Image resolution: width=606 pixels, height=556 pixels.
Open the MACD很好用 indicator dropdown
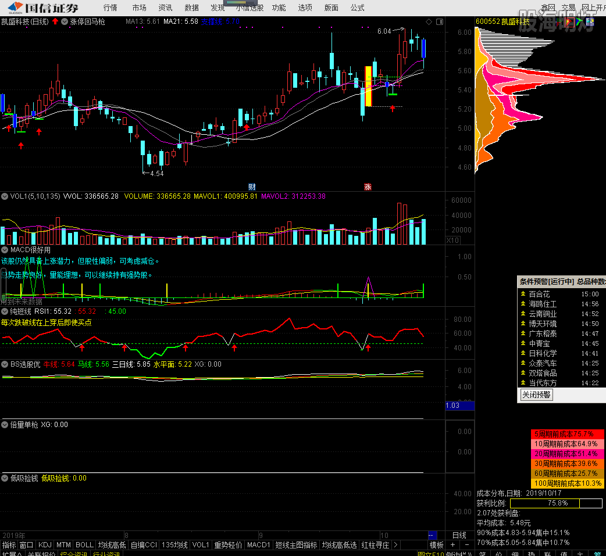pos(5,250)
